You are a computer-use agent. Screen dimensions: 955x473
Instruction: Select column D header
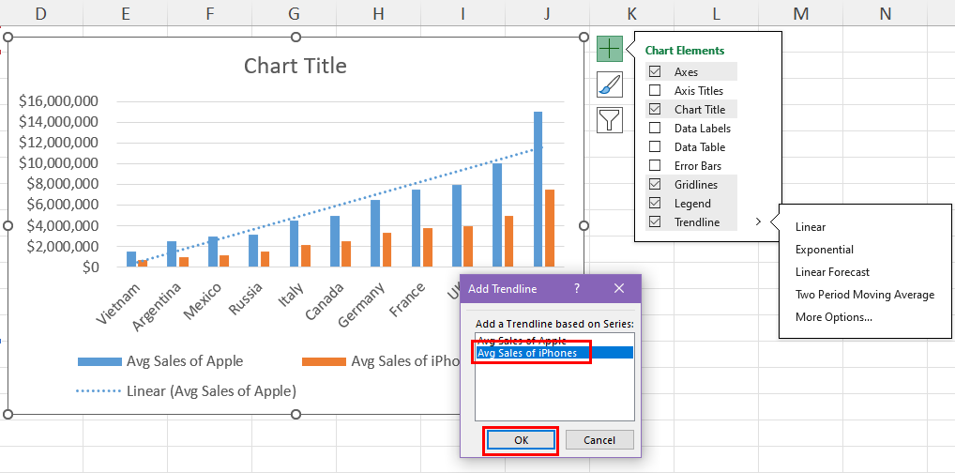coord(40,13)
